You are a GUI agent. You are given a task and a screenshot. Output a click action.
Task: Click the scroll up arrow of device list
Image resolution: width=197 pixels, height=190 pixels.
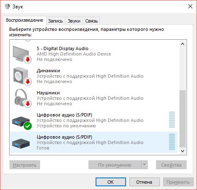182,44
